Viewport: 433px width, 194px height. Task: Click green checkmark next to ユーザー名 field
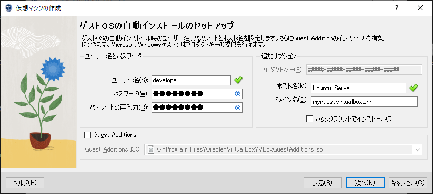tap(238, 80)
